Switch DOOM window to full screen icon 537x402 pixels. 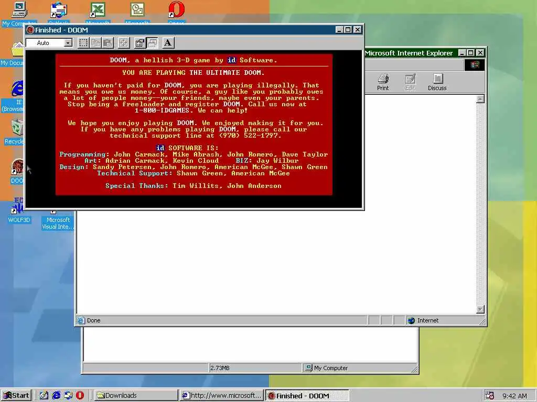[x=123, y=43]
